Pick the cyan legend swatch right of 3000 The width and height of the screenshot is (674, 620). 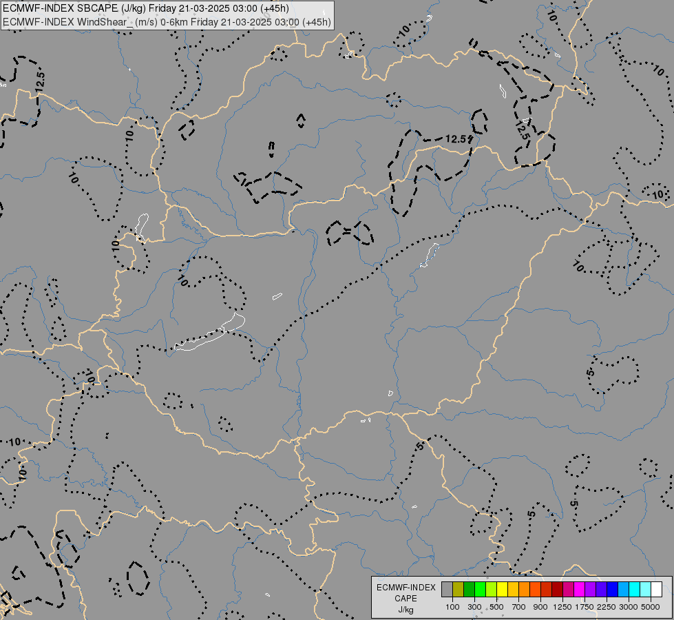(635, 589)
